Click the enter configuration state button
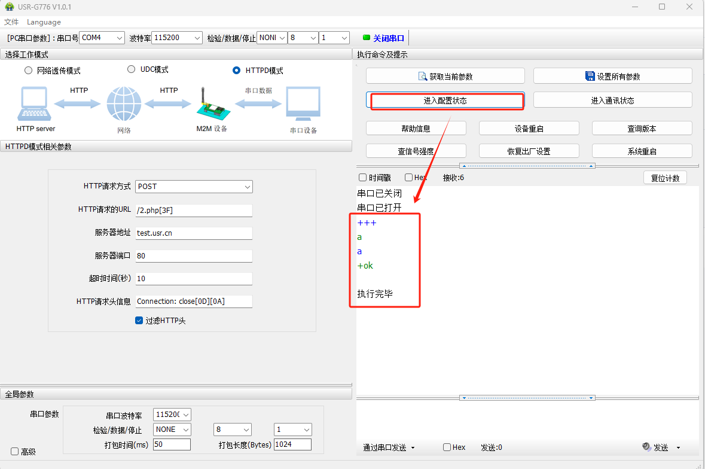 coord(445,100)
